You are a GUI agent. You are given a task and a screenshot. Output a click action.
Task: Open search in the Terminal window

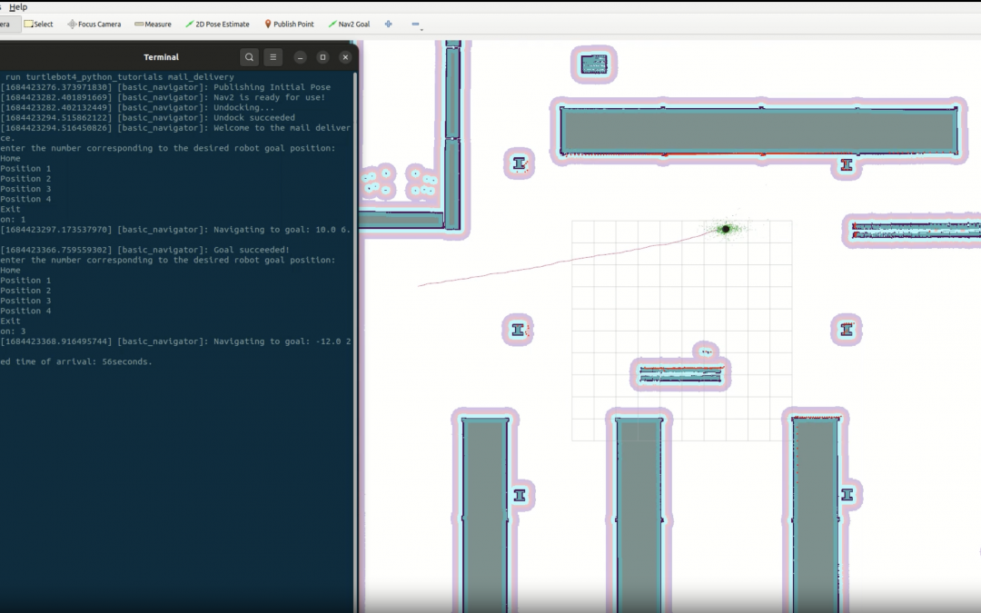point(250,57)
